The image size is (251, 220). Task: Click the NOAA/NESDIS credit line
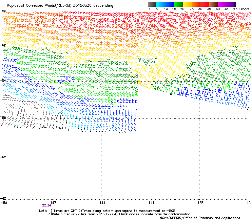coord(200,218)
